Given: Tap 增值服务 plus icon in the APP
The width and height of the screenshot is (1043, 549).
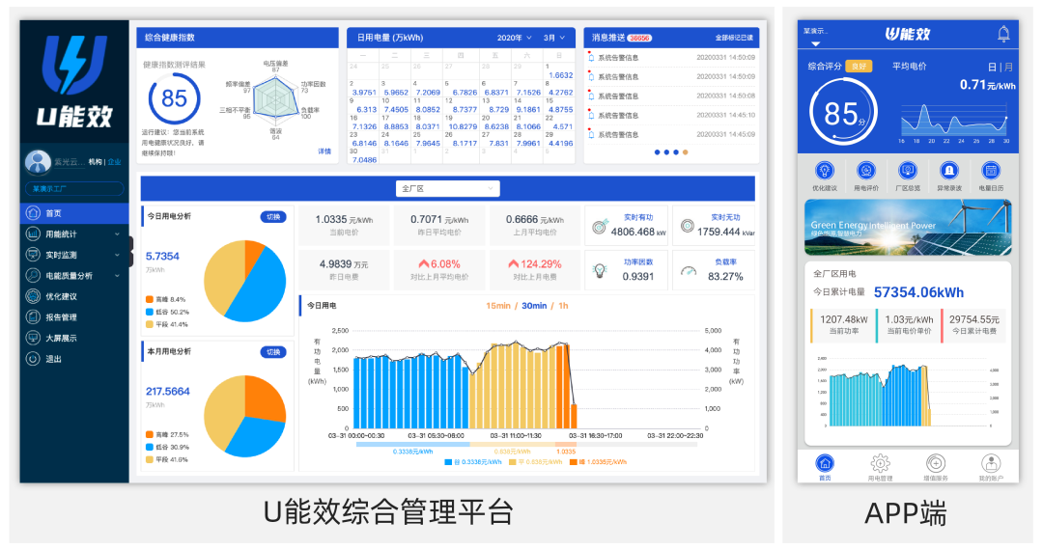Looking at the screenshot, I should [x=935, y=462].
